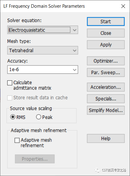Open Acceleration settings
The height and width of the screenshot is (176, 130).
coord(106,87)
